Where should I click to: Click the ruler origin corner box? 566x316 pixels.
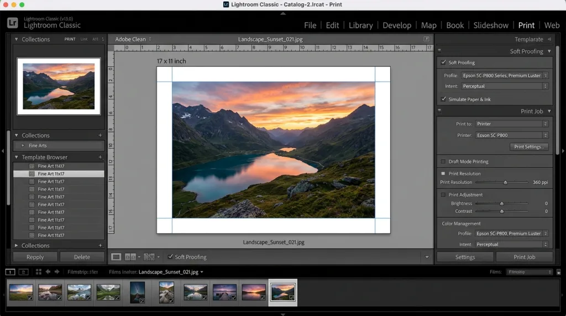[111, 48]
